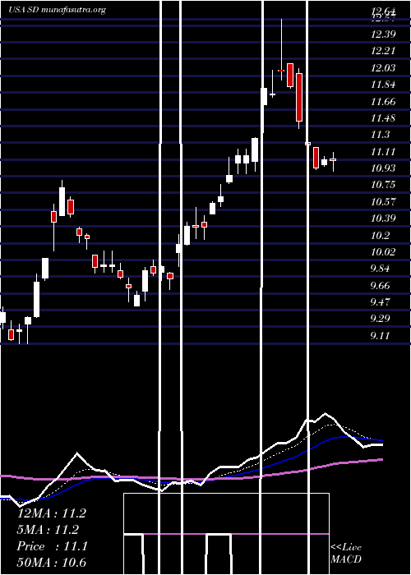Click the tall red candle near 11.66
411x575 pixels.
tap(299, 97)
